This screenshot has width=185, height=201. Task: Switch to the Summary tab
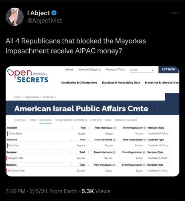(20, 120)
